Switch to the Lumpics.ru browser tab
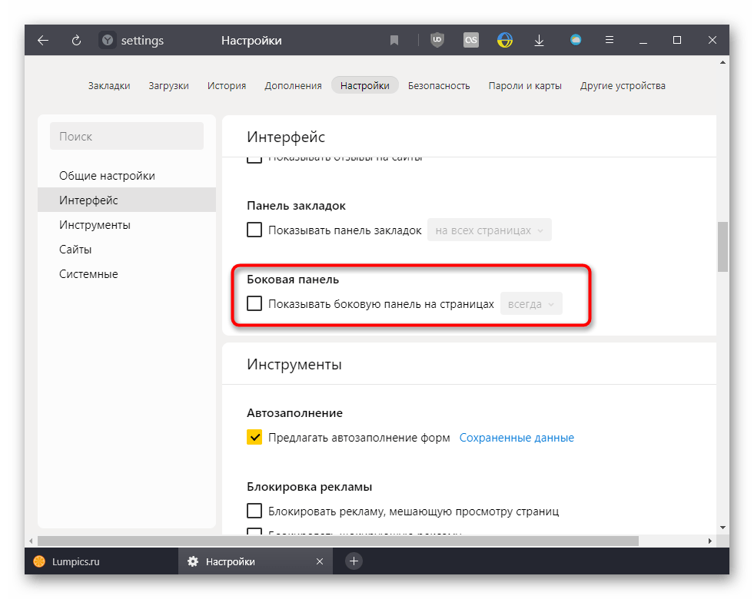Screen dimensions: 754x599 coord(101,561)
